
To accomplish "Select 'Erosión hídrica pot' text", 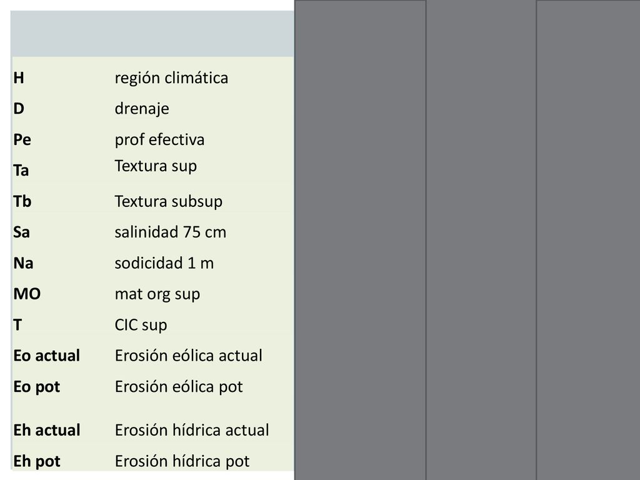I will 182,461.
